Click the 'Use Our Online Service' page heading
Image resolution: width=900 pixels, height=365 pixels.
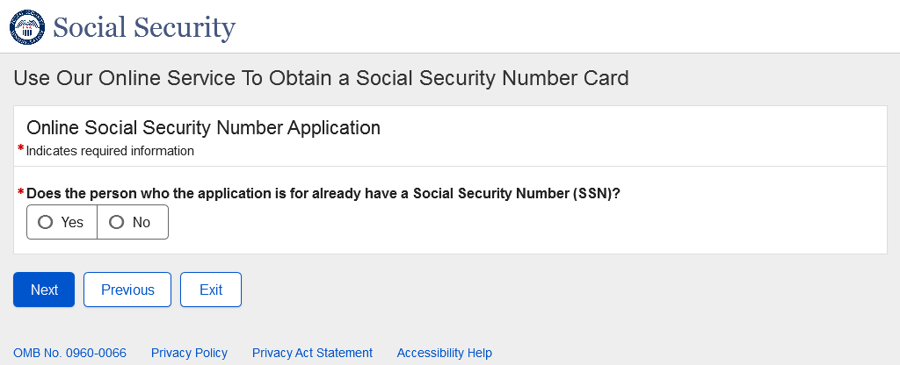click(x=321, y=78)
